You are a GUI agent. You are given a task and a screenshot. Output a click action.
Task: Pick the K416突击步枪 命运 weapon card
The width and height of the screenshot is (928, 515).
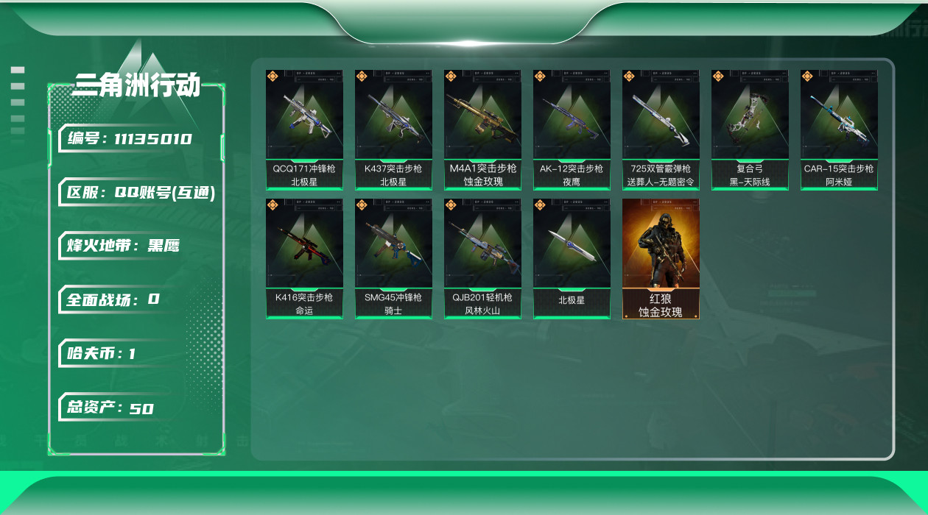(x=304, y=258)
